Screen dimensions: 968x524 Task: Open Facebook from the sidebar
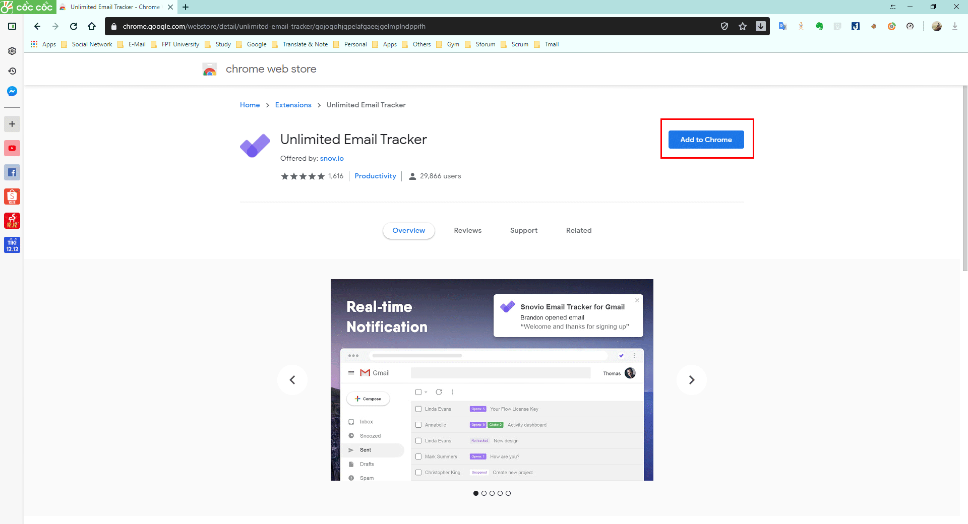[12, 172]
